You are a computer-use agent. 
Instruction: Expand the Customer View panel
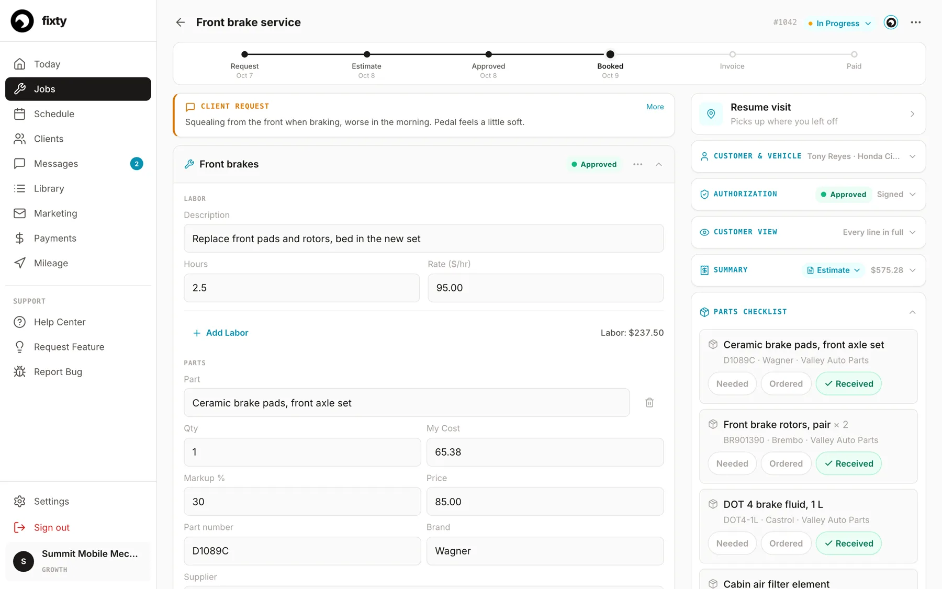912,232
